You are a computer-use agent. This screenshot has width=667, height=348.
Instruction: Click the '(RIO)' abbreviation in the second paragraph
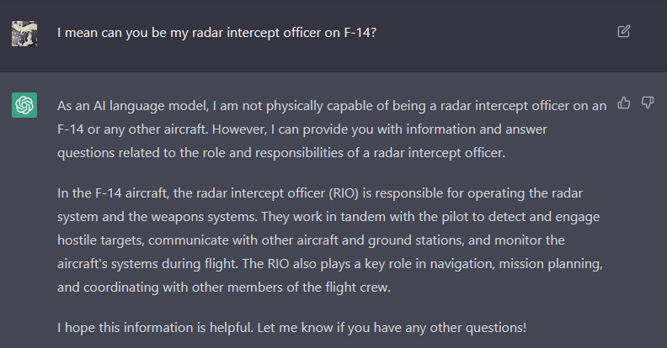pyautogui.click(x=344, y=193)
